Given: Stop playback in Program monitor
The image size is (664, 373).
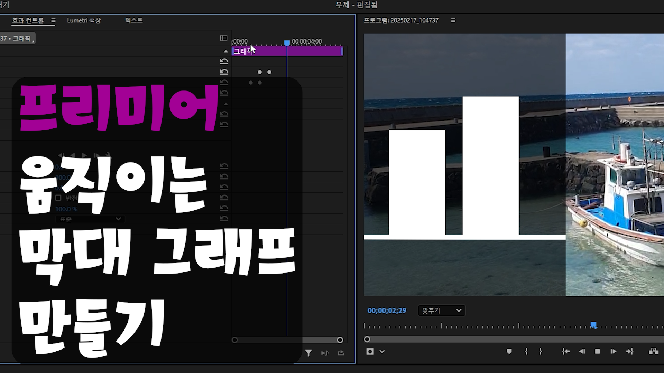Looking at the screenshot, I should coord(597,351).
